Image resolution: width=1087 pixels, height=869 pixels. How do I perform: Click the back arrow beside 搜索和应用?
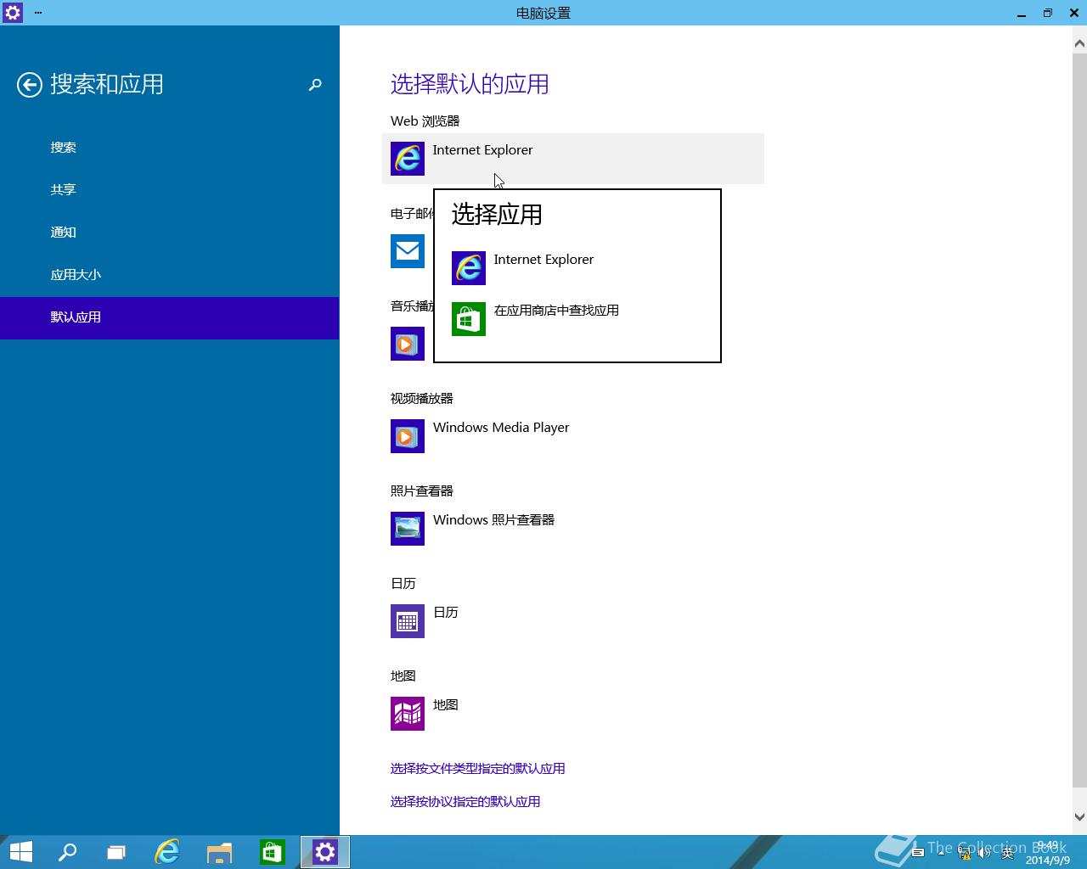[x=30, y=85]
